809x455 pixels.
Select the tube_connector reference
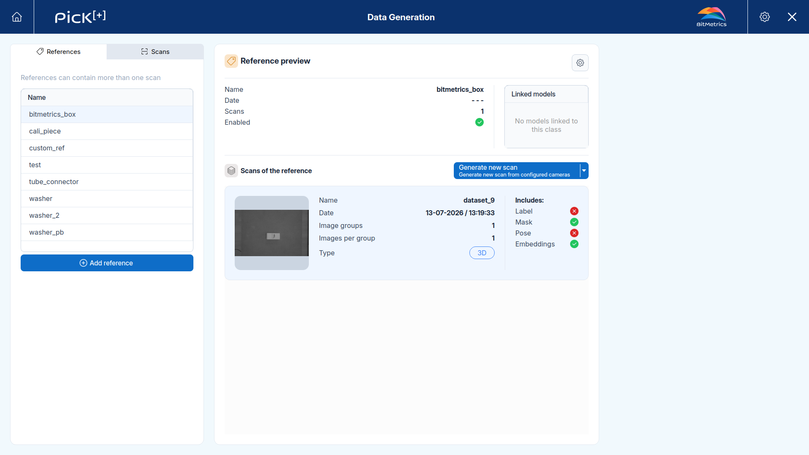(107, 182)
